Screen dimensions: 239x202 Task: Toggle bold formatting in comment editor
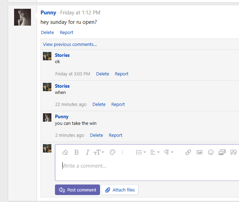(76, 152)
